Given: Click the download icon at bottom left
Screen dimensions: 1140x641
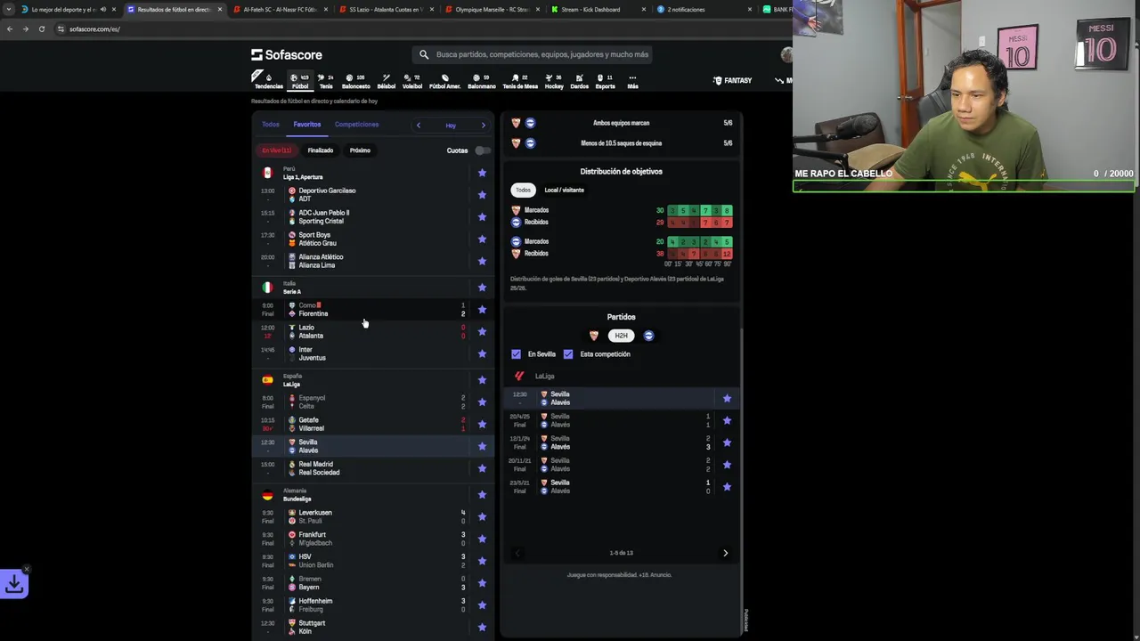Looking at the screenshot, I should 14,584.
